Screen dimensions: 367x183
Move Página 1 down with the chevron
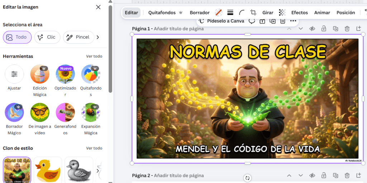click(301, 29)
